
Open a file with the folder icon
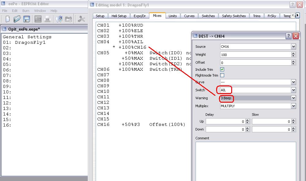coord(17,19)
